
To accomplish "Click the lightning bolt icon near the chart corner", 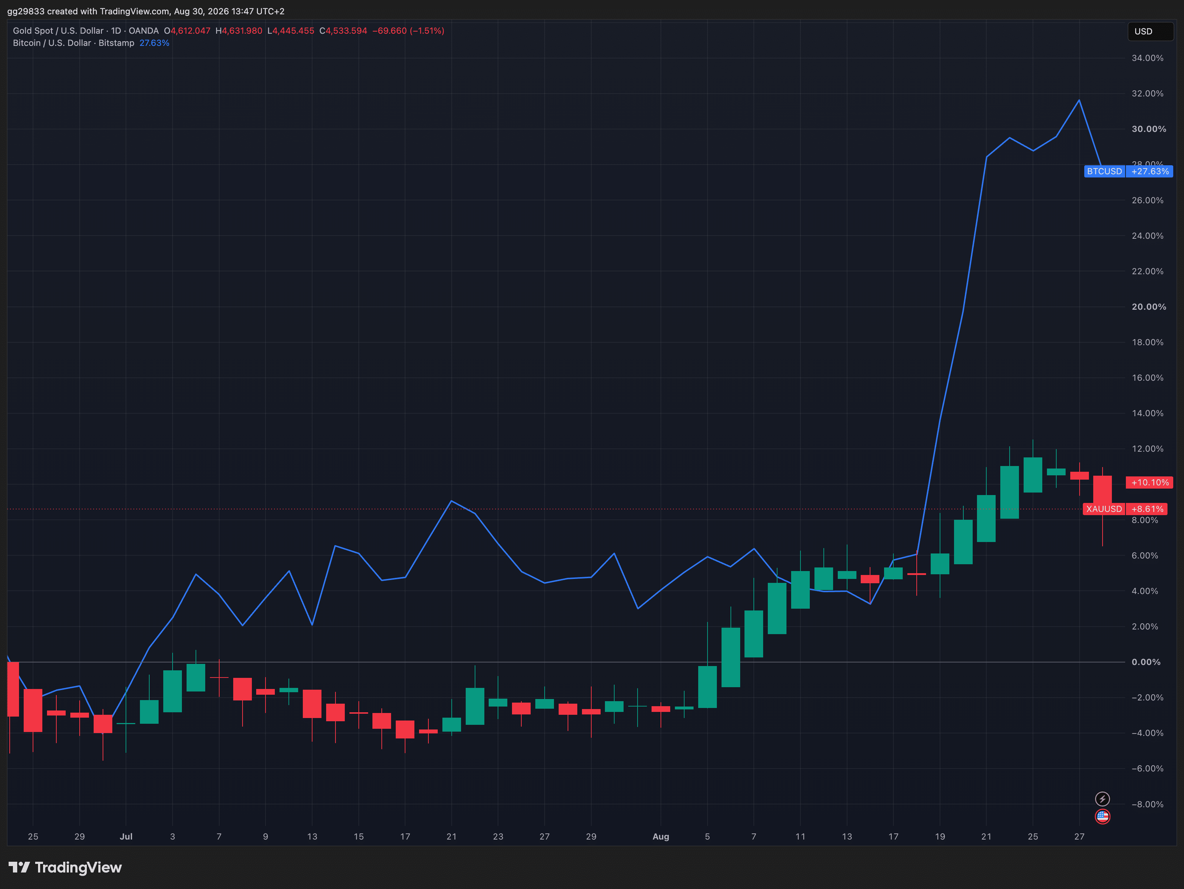I will pyautogui.click(x=1102, y=799).
